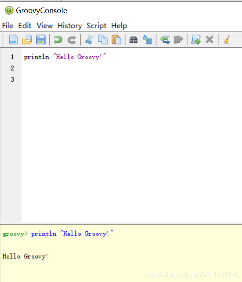The width and height of the screenshot is (242, 282).
Task: Open the File menu
Action: (8, 26)
